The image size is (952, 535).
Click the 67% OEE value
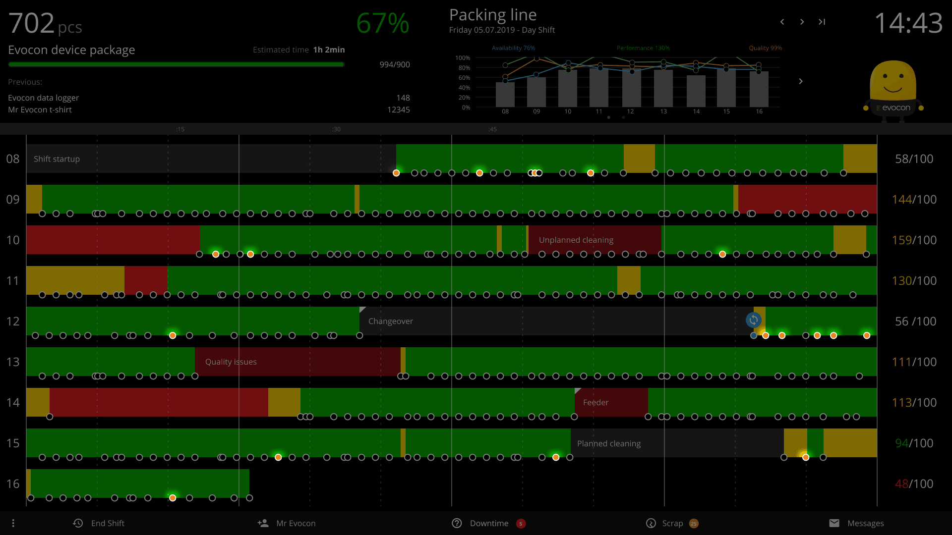(383, 23)
